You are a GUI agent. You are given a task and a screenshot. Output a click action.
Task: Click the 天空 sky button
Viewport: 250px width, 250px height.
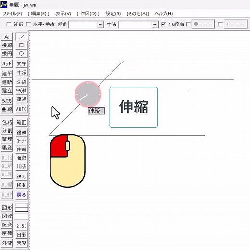click(22, 243)
